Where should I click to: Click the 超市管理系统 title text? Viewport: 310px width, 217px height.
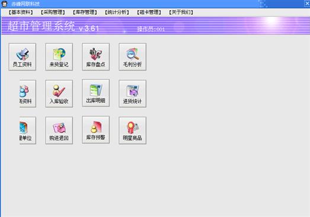coord(41,26)
